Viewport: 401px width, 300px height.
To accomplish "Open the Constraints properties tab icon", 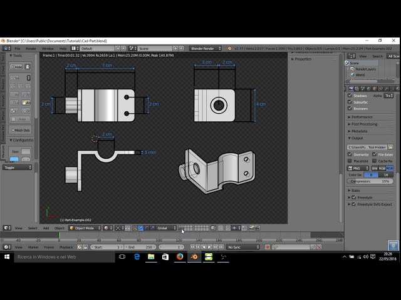I will 380,89.
